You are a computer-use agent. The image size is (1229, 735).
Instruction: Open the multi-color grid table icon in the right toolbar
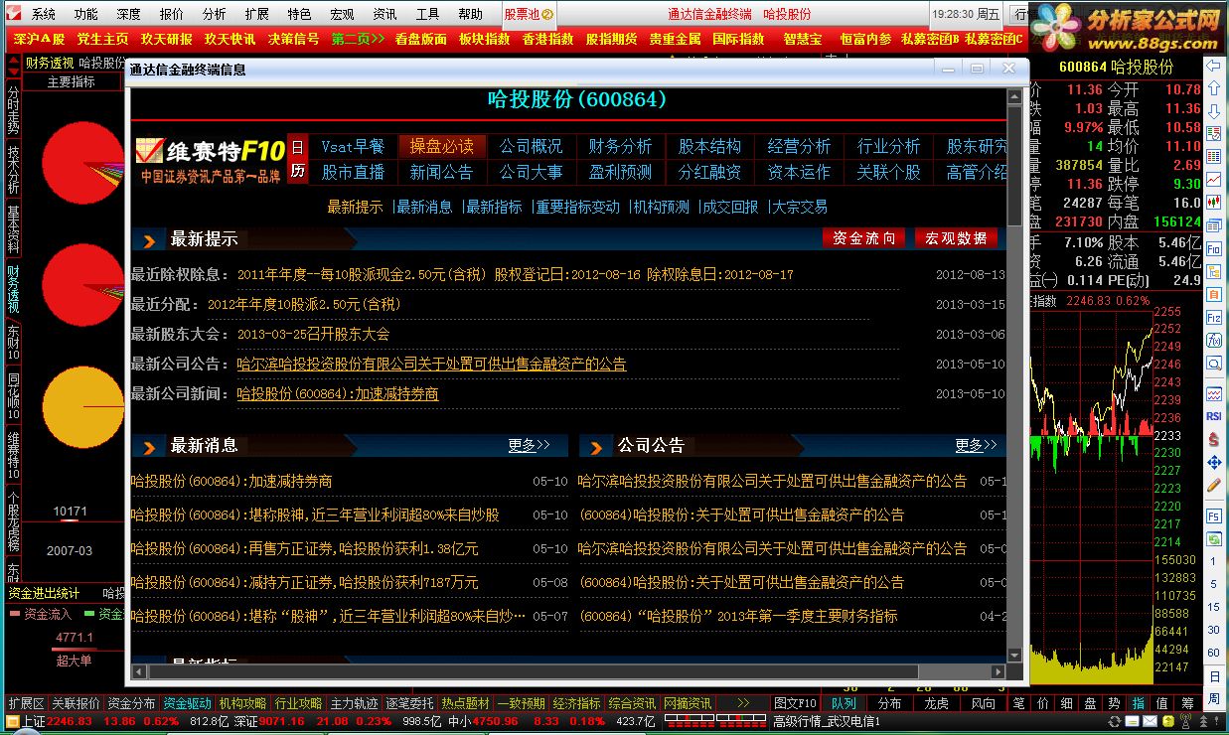[1213, 156]
